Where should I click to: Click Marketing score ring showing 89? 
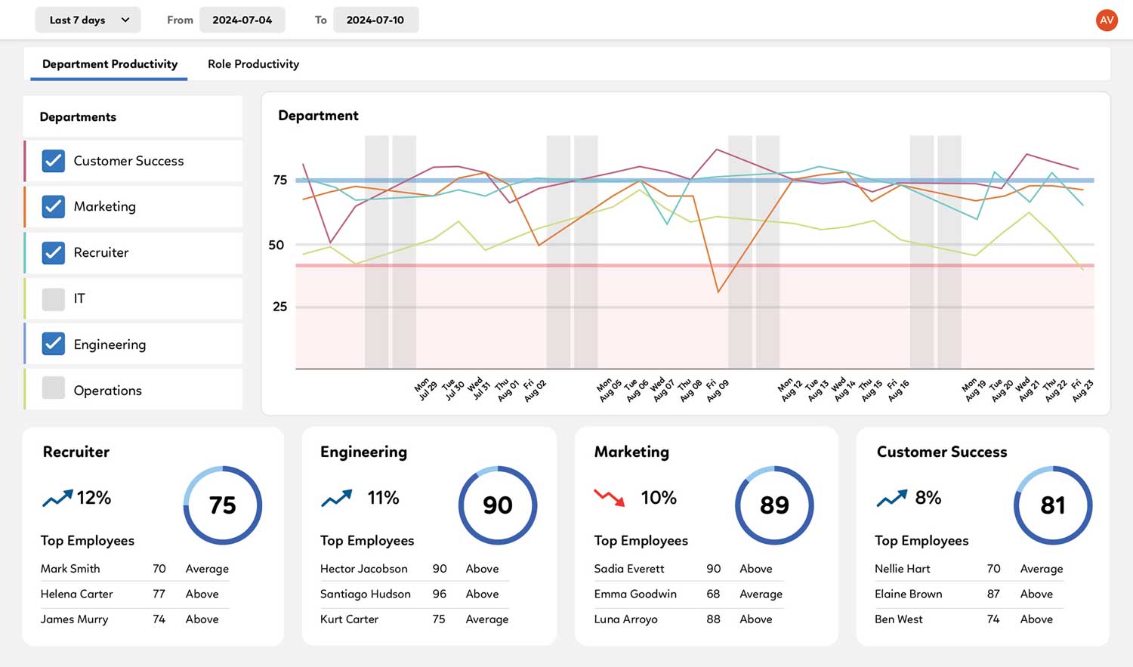click(774, 505)
